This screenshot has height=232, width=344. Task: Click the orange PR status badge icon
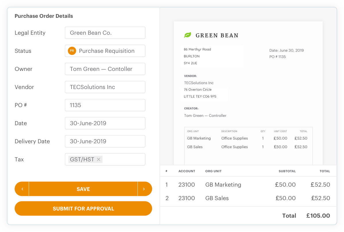coord(71,51)
